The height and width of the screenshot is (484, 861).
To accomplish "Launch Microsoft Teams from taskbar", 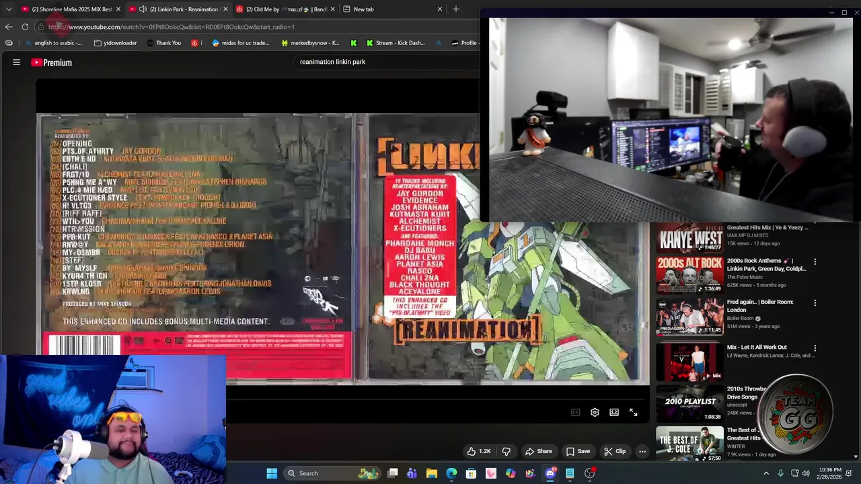I will [412, 473].
